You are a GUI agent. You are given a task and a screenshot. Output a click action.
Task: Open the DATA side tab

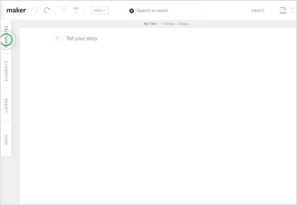pyautogui.click(x=6, y=139)
